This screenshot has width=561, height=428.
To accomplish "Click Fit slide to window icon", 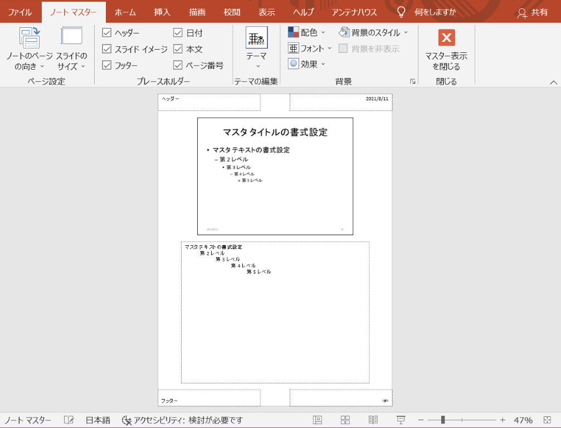I will tap(547, 420).
